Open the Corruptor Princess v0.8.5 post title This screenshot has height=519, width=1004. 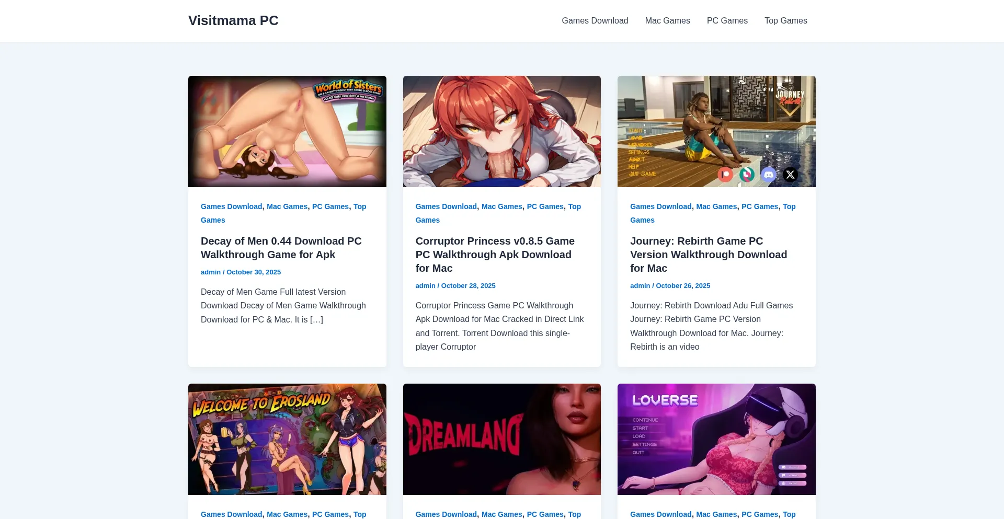495,255
